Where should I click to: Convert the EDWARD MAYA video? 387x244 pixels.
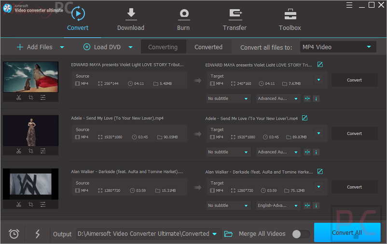click(354, 80)
